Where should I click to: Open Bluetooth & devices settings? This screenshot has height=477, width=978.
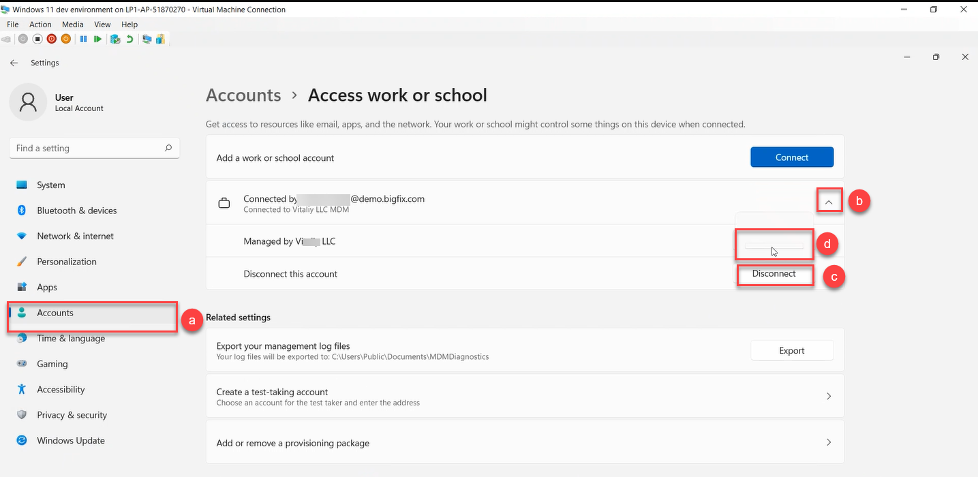coord(76,211)
